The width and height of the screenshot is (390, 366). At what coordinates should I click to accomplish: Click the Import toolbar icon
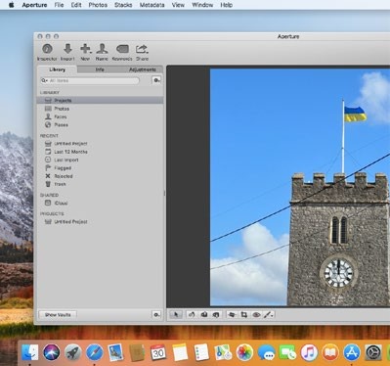click(67, 52)
